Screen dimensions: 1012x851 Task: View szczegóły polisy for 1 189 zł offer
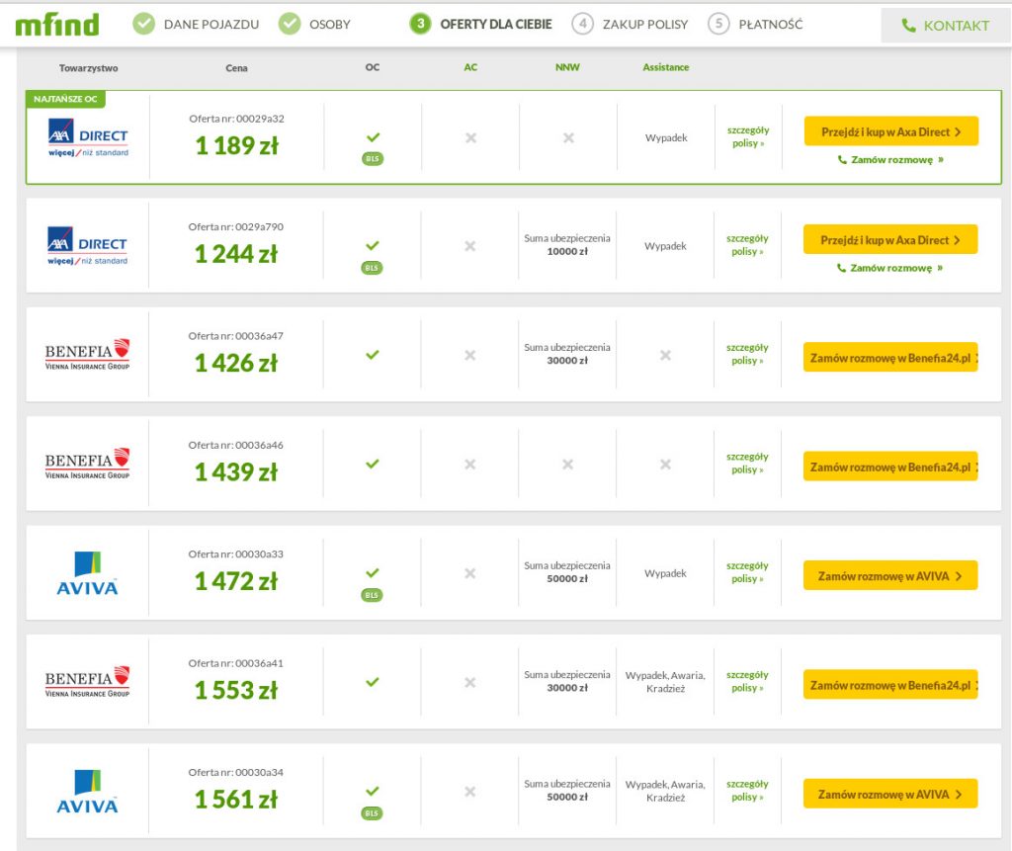click(x=748, y=136)
